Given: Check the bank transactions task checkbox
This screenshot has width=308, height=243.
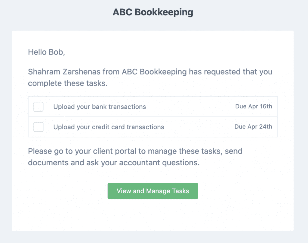Looking at the screenshot, I should tap(38, 107).
